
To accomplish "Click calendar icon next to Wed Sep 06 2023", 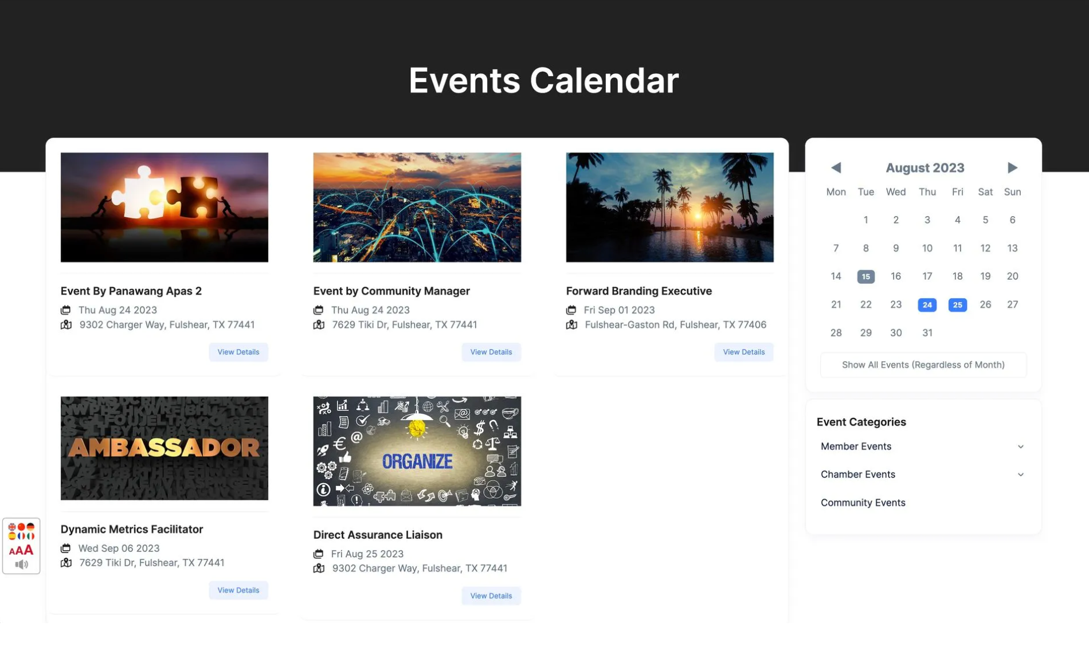I will coord(66,549).
